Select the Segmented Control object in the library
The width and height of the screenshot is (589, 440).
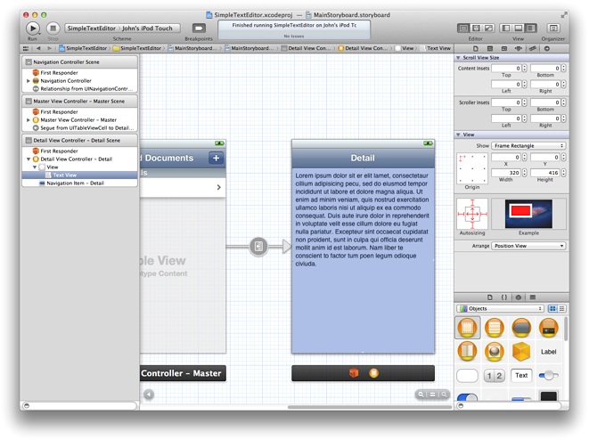tap(495, 376)
